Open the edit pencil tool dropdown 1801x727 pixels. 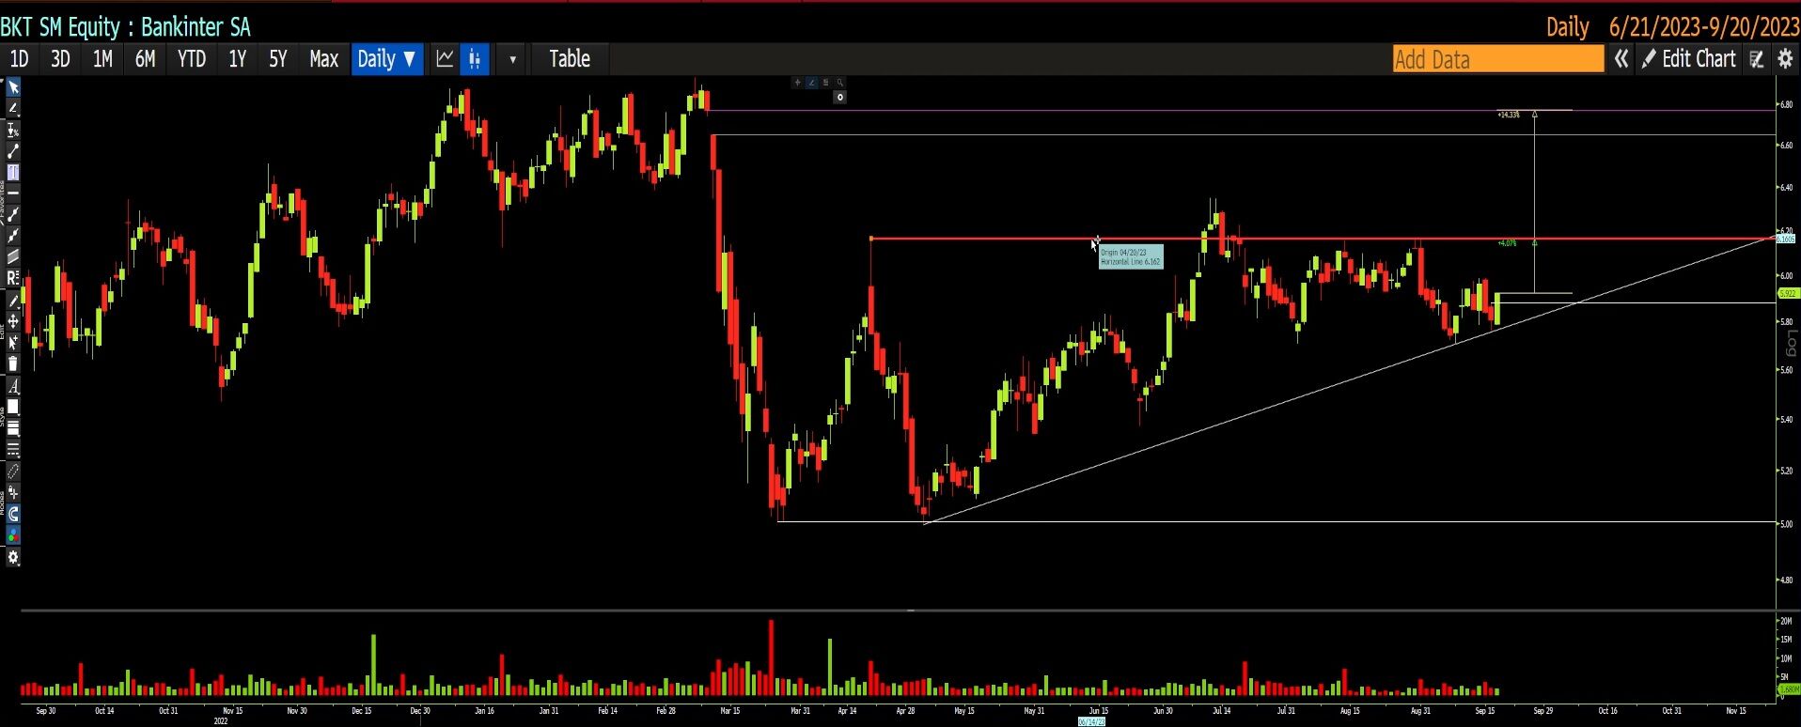tap(13, 300)
